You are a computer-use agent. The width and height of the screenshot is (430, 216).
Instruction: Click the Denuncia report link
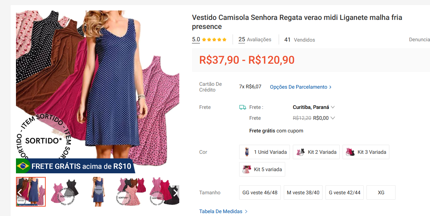(419, 40)
